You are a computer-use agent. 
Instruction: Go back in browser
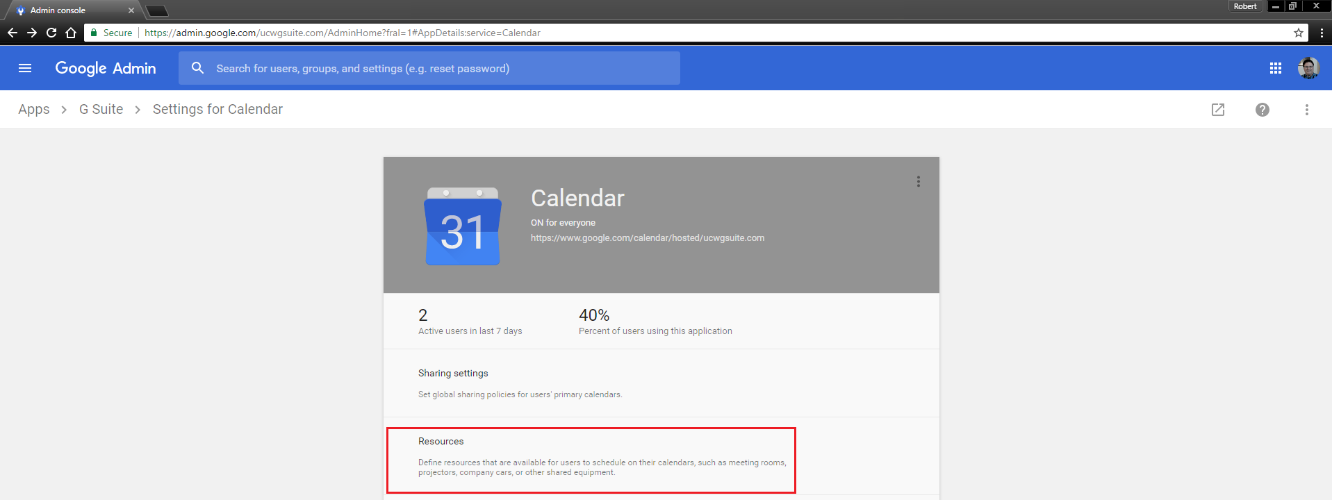(13, 33)
